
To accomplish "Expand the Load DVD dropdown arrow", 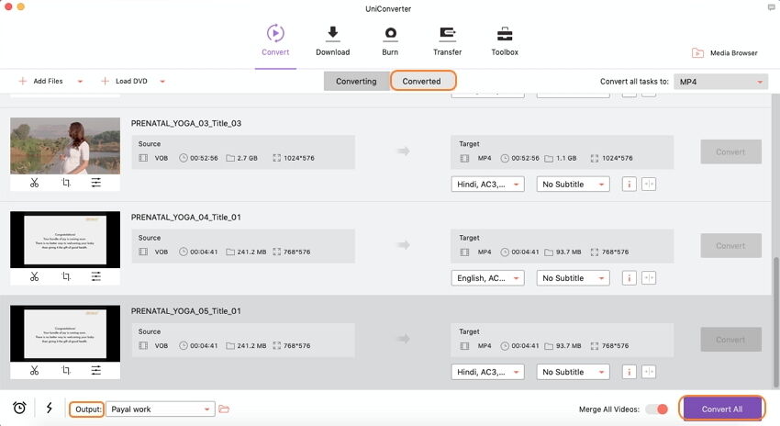I will (162, 82).
